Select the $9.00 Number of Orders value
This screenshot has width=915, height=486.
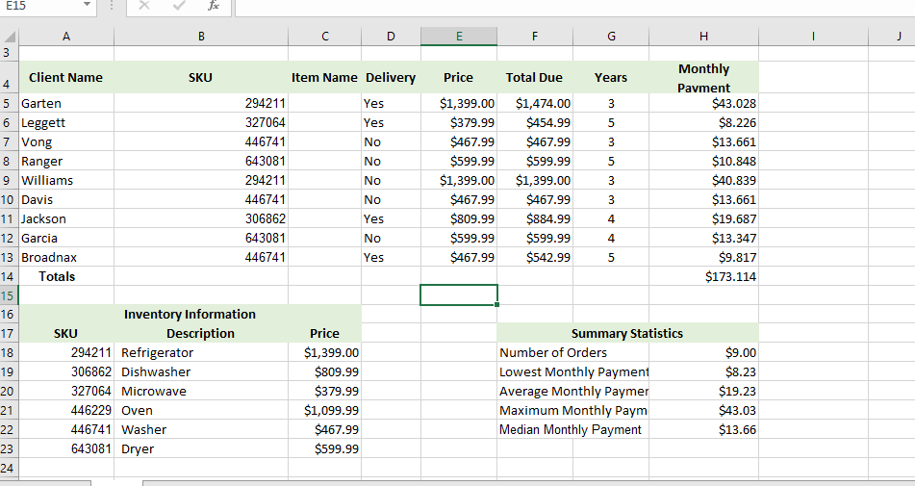coord(703,353)
